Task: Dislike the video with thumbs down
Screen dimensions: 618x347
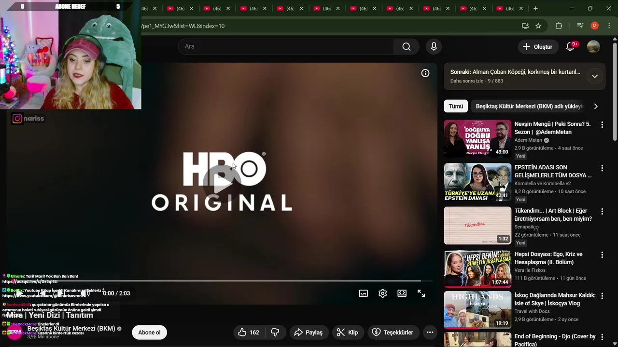Action: (x=275, y=332)
